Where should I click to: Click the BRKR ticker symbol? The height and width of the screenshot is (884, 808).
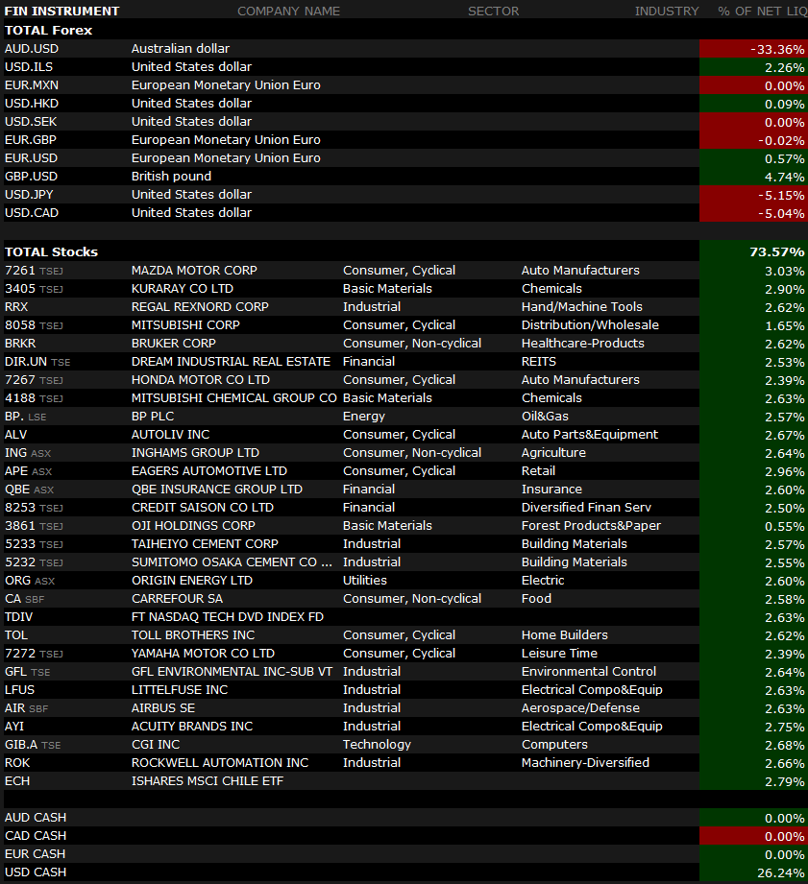click(20, 344)
